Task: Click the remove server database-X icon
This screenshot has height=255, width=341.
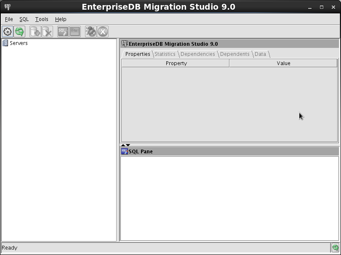Action: click(47, 32)
